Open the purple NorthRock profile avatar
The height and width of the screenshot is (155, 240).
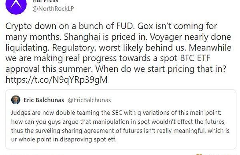[x=16, y=6]
